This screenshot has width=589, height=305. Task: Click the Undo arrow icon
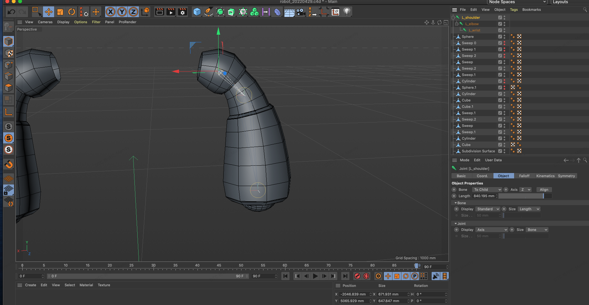click(x=11, y=12)
